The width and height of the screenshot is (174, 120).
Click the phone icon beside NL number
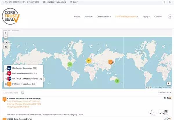click(3, 2)
